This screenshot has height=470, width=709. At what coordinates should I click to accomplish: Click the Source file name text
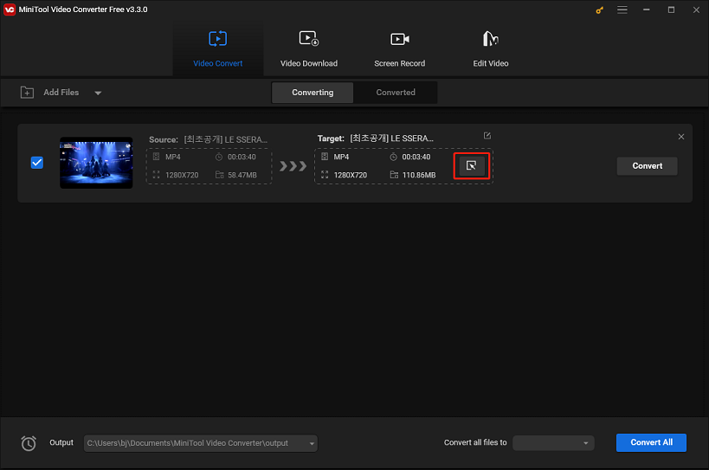coord(226,139)
